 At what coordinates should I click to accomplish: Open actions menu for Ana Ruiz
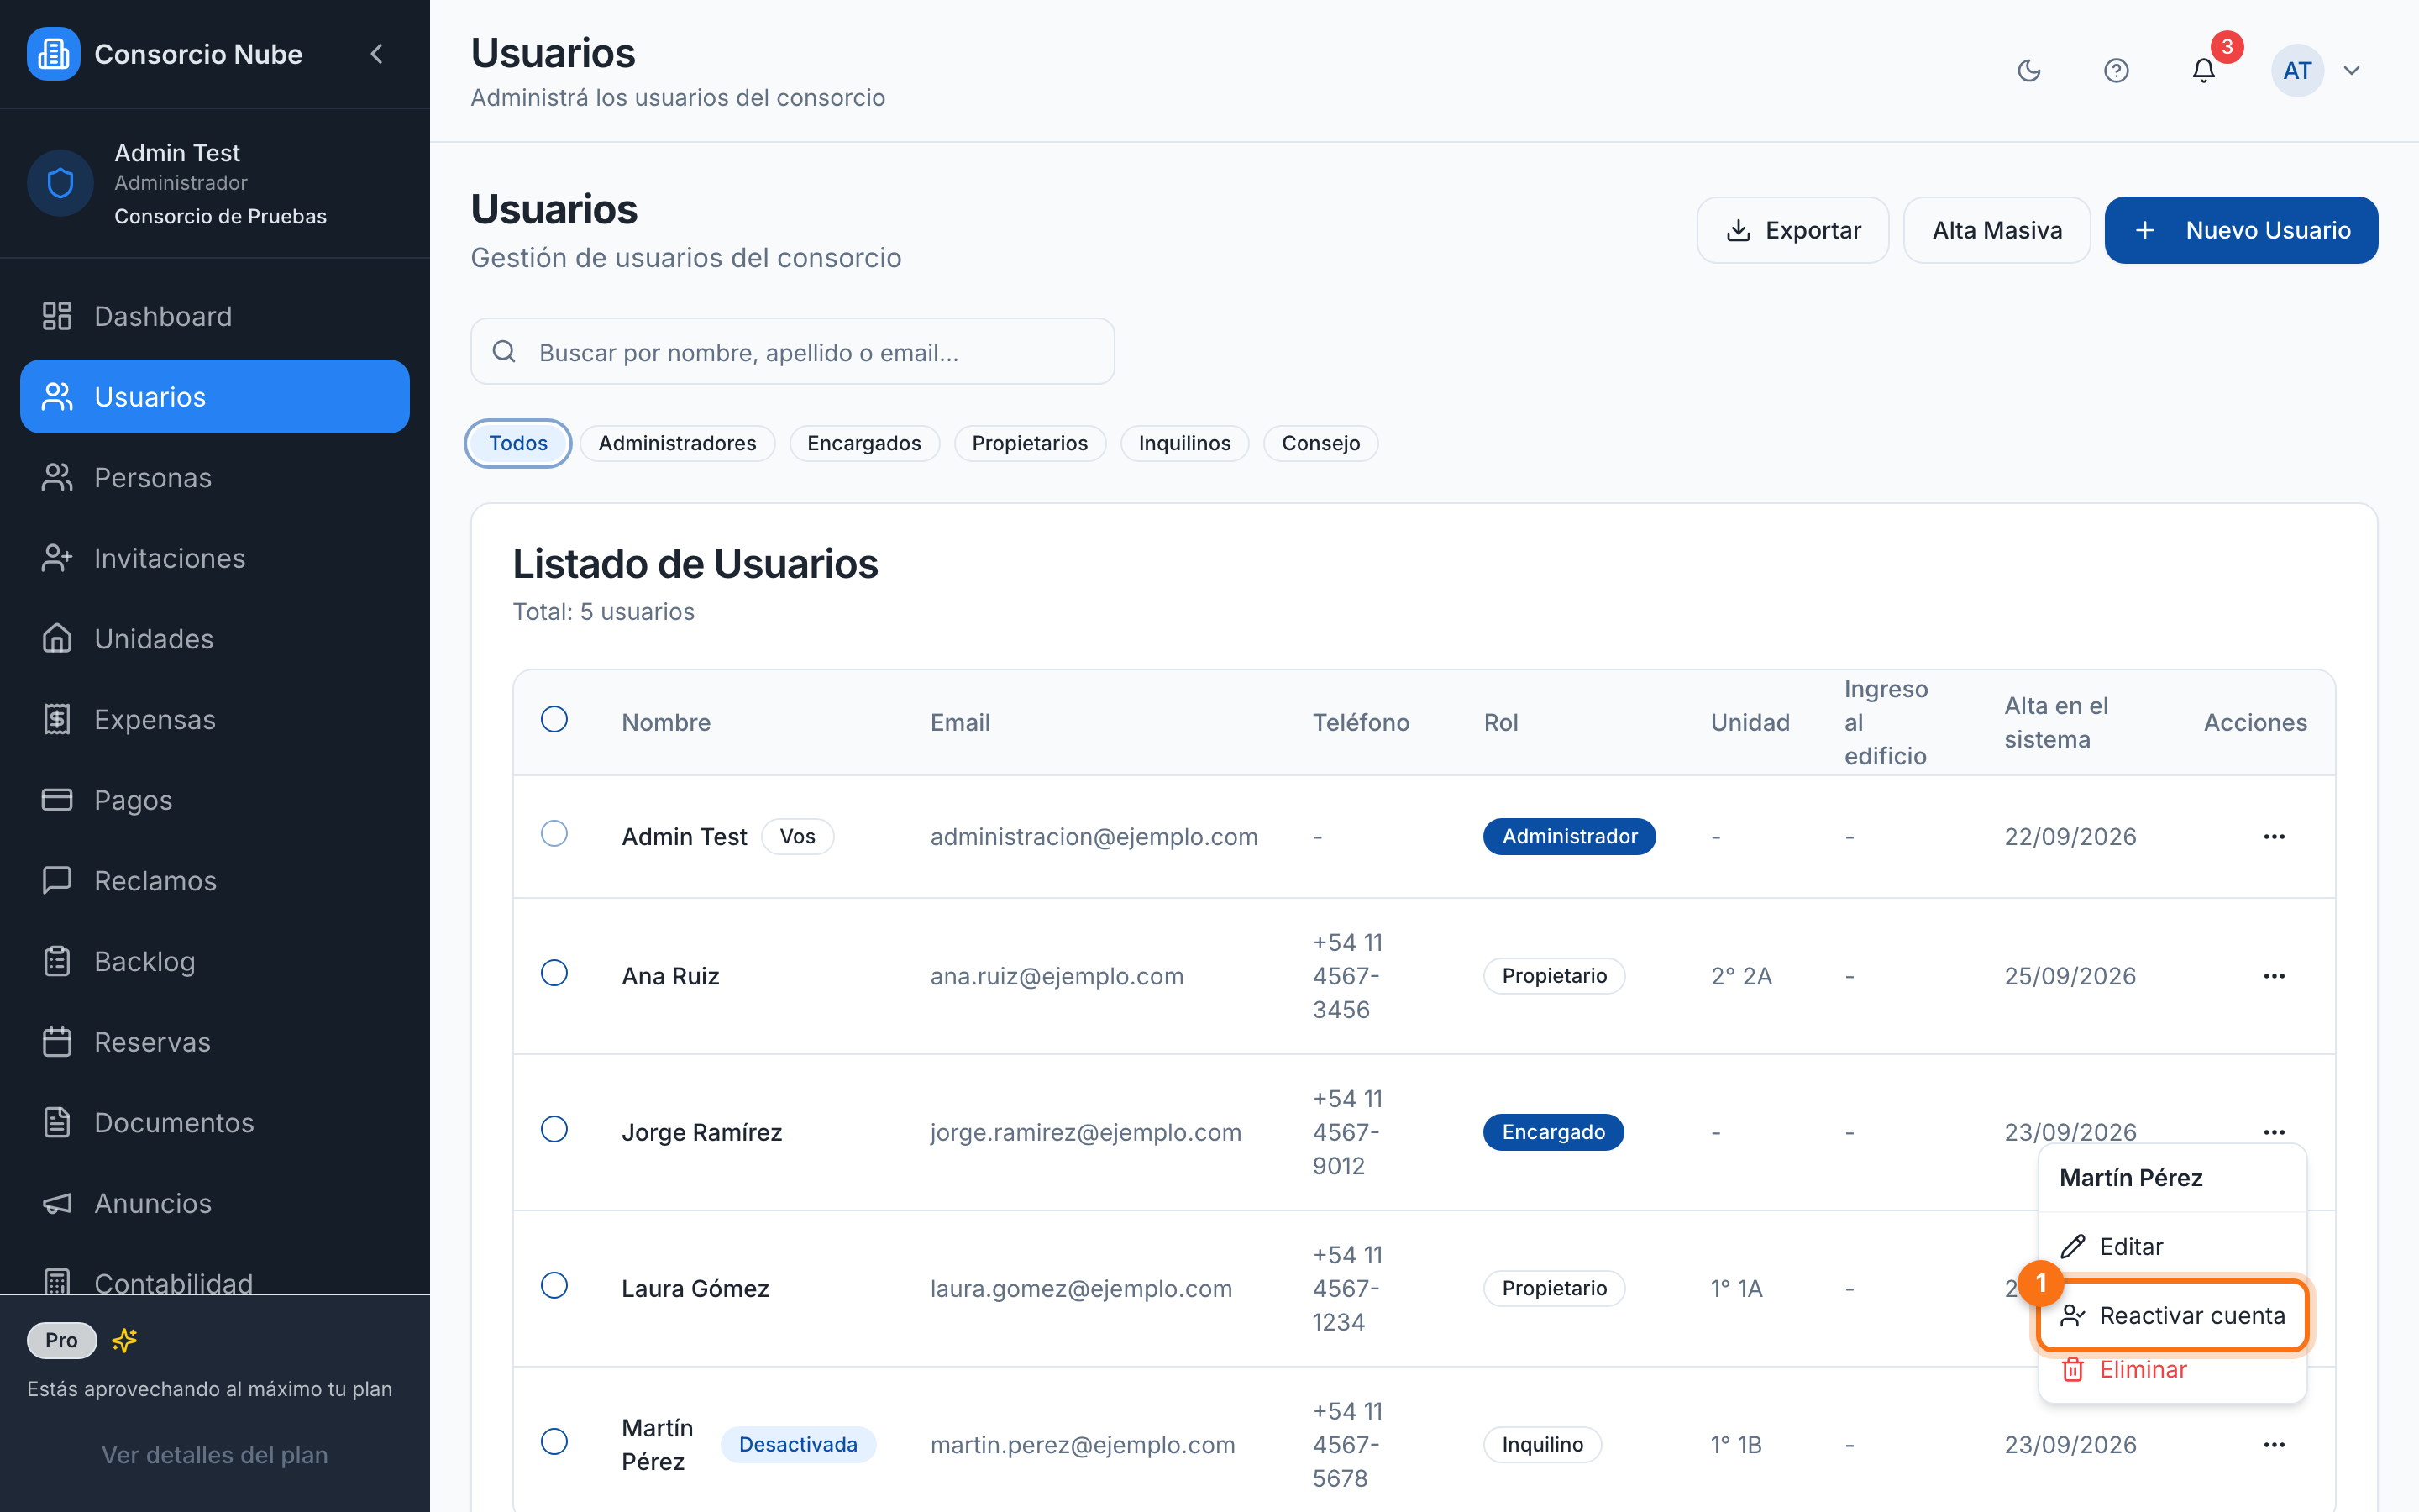(x=2274, y=976)
